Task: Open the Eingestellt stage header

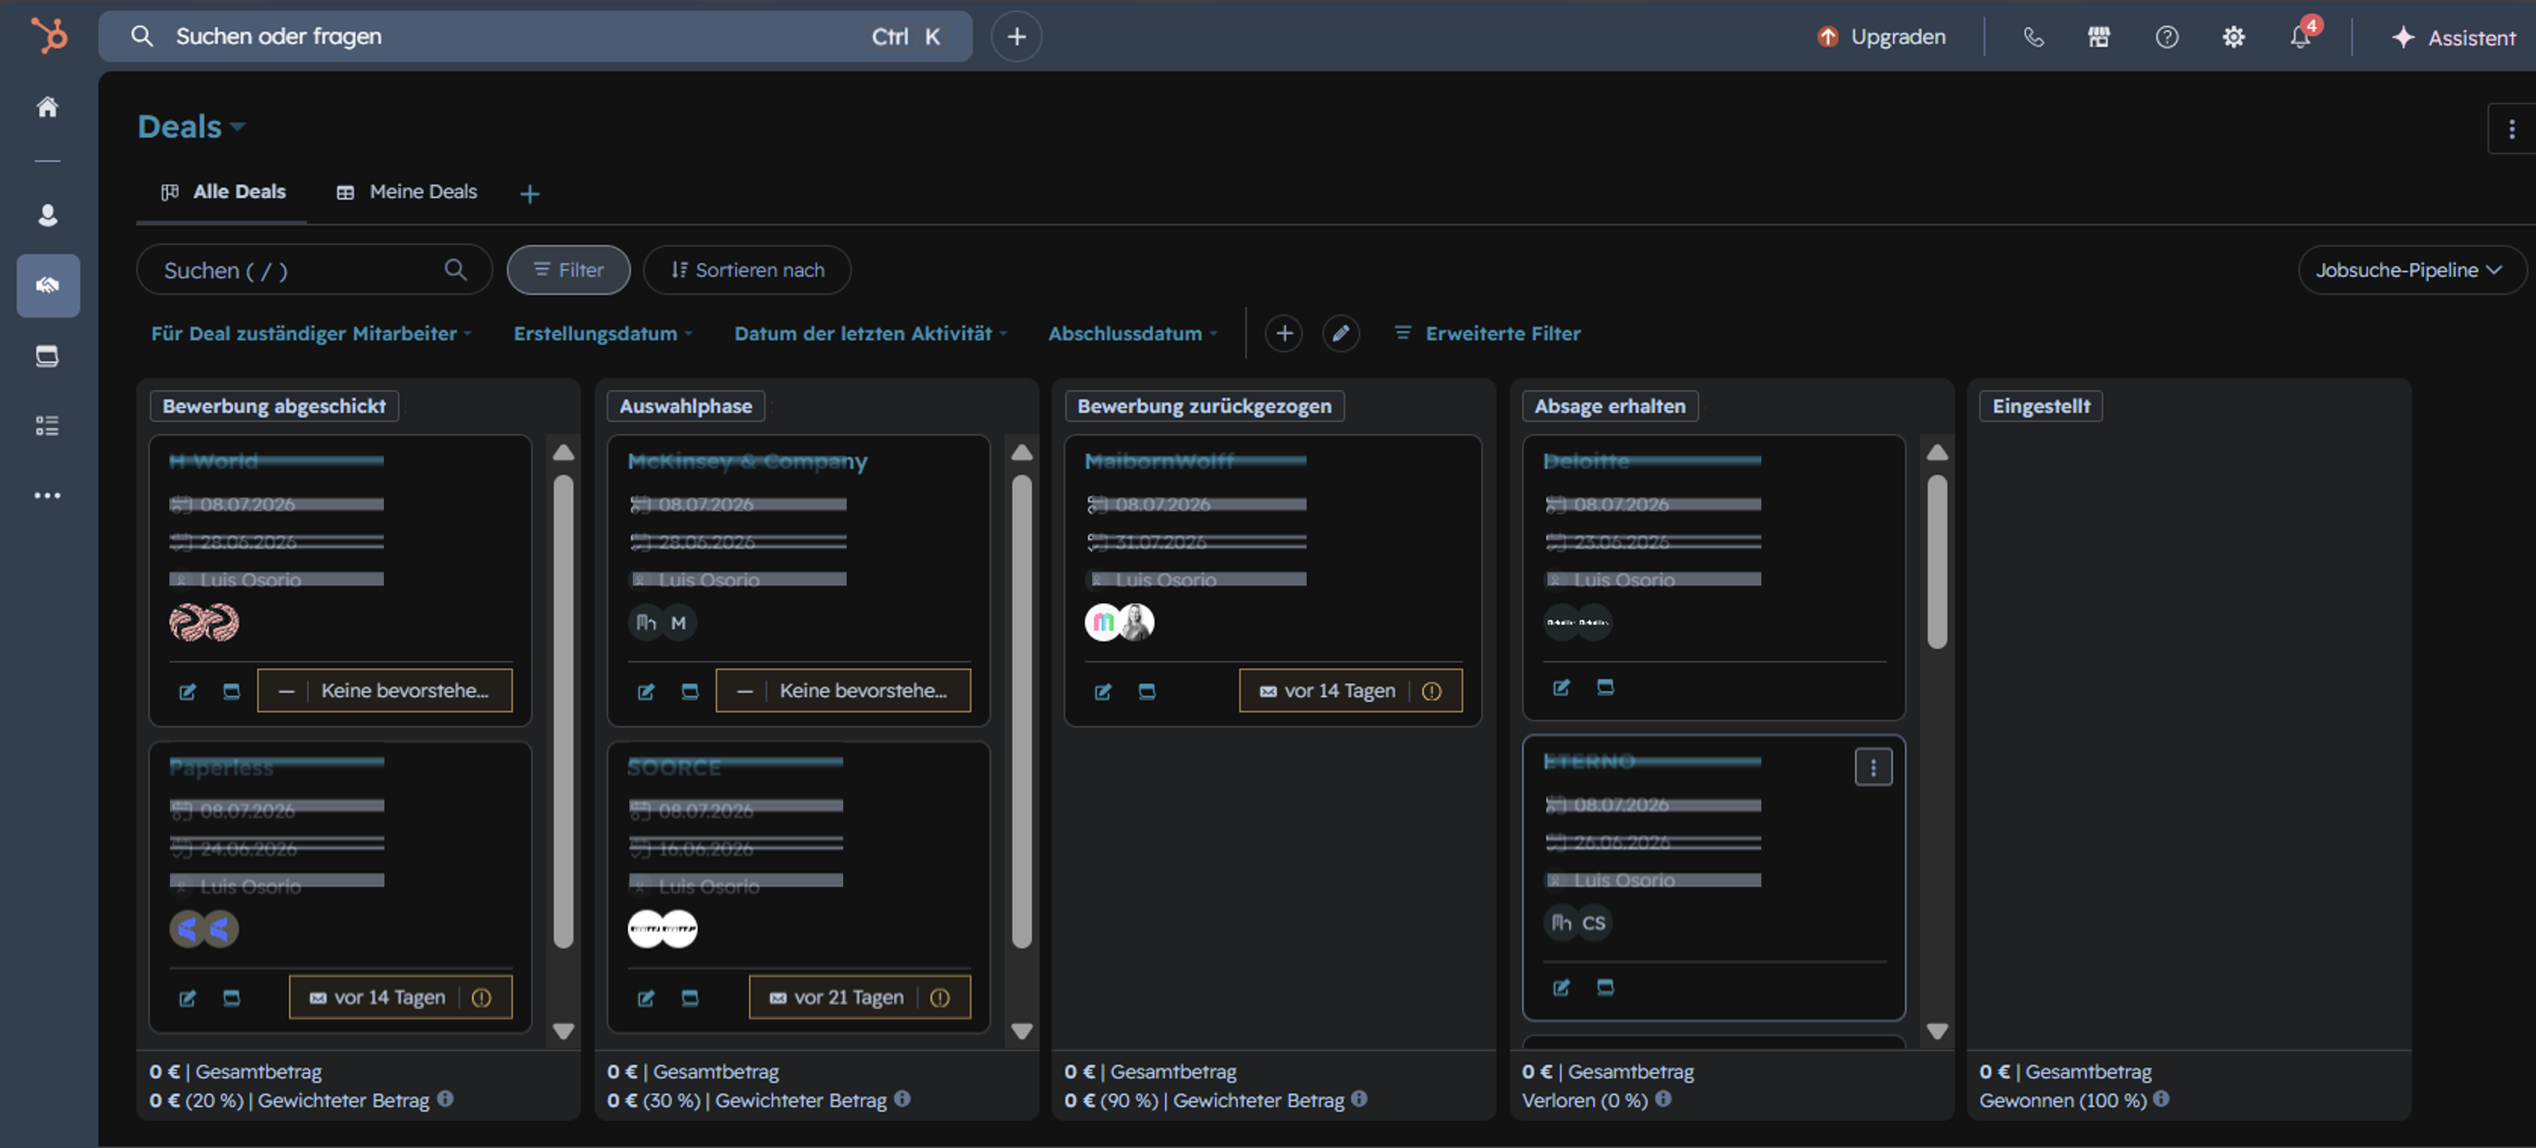Action: click(x=2041, y=406)
